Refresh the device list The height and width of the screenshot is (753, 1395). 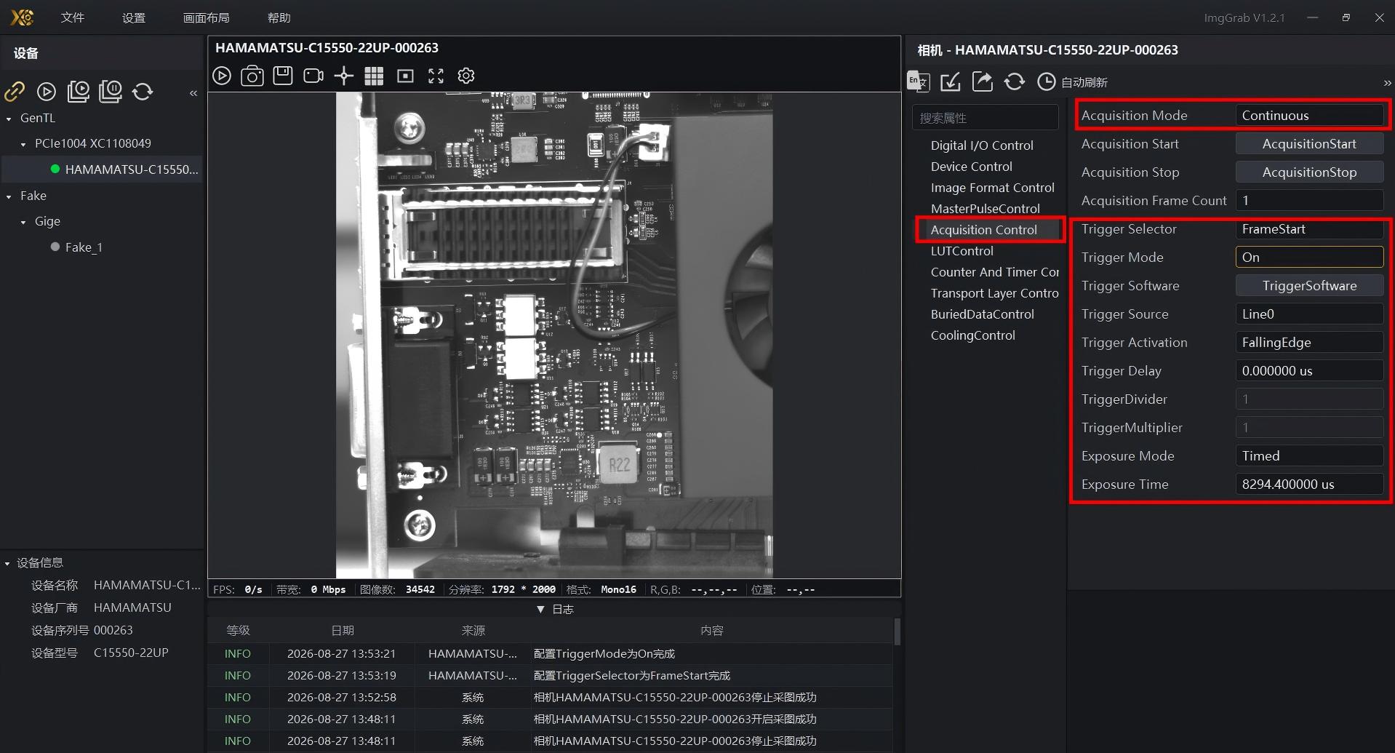pos(143,91)
